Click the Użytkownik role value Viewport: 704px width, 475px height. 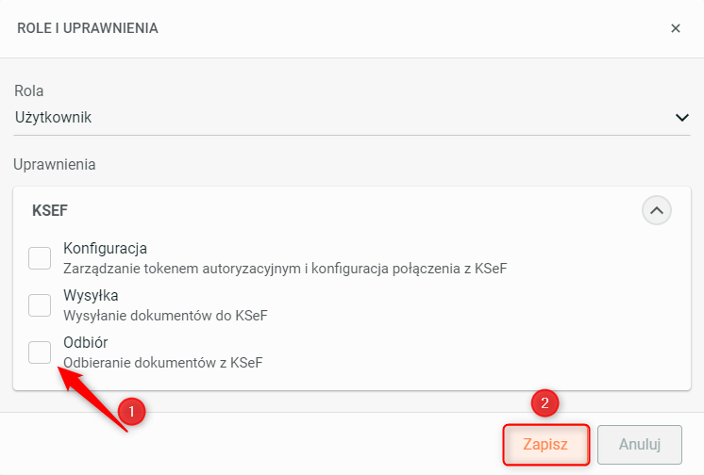tap(54, 118)
